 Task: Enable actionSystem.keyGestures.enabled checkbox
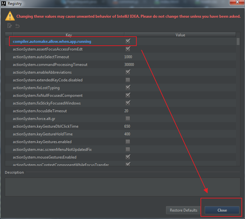(x=128, y=141)
